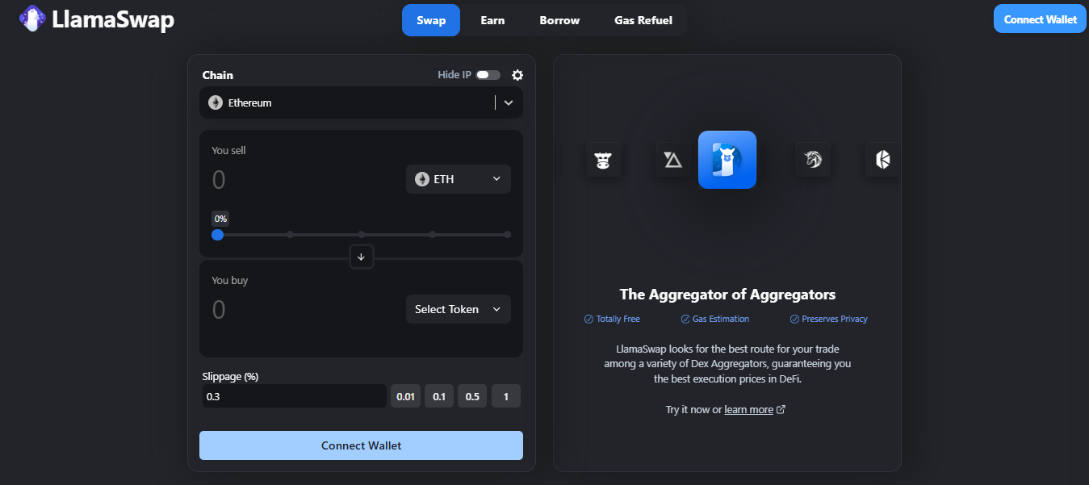This screenshot has width=1089, height=485.
Task: Click the blue sell percentage slider handle
Action: point(217,235)
